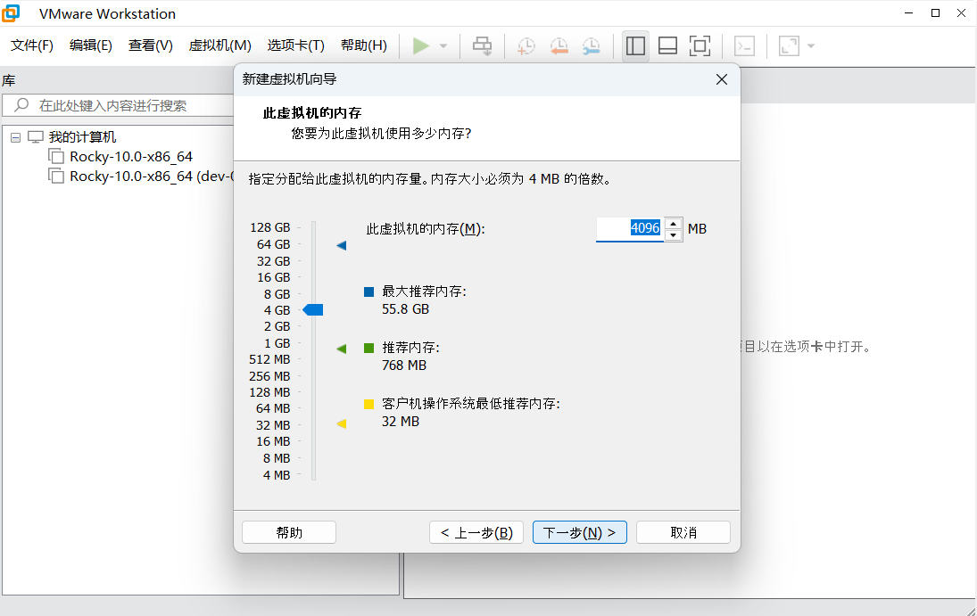Click the 帮助 button in the wizard
The height and width of the screenshot is (616, 977).
coord(288,531)
